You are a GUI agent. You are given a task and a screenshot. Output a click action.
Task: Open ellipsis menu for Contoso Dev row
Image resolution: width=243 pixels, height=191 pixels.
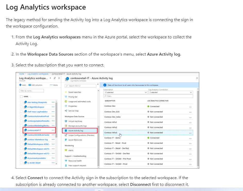(x=190, y=107)
